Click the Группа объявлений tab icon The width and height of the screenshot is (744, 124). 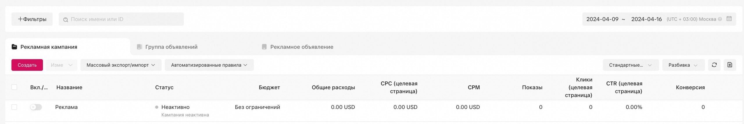pos(139,47)
